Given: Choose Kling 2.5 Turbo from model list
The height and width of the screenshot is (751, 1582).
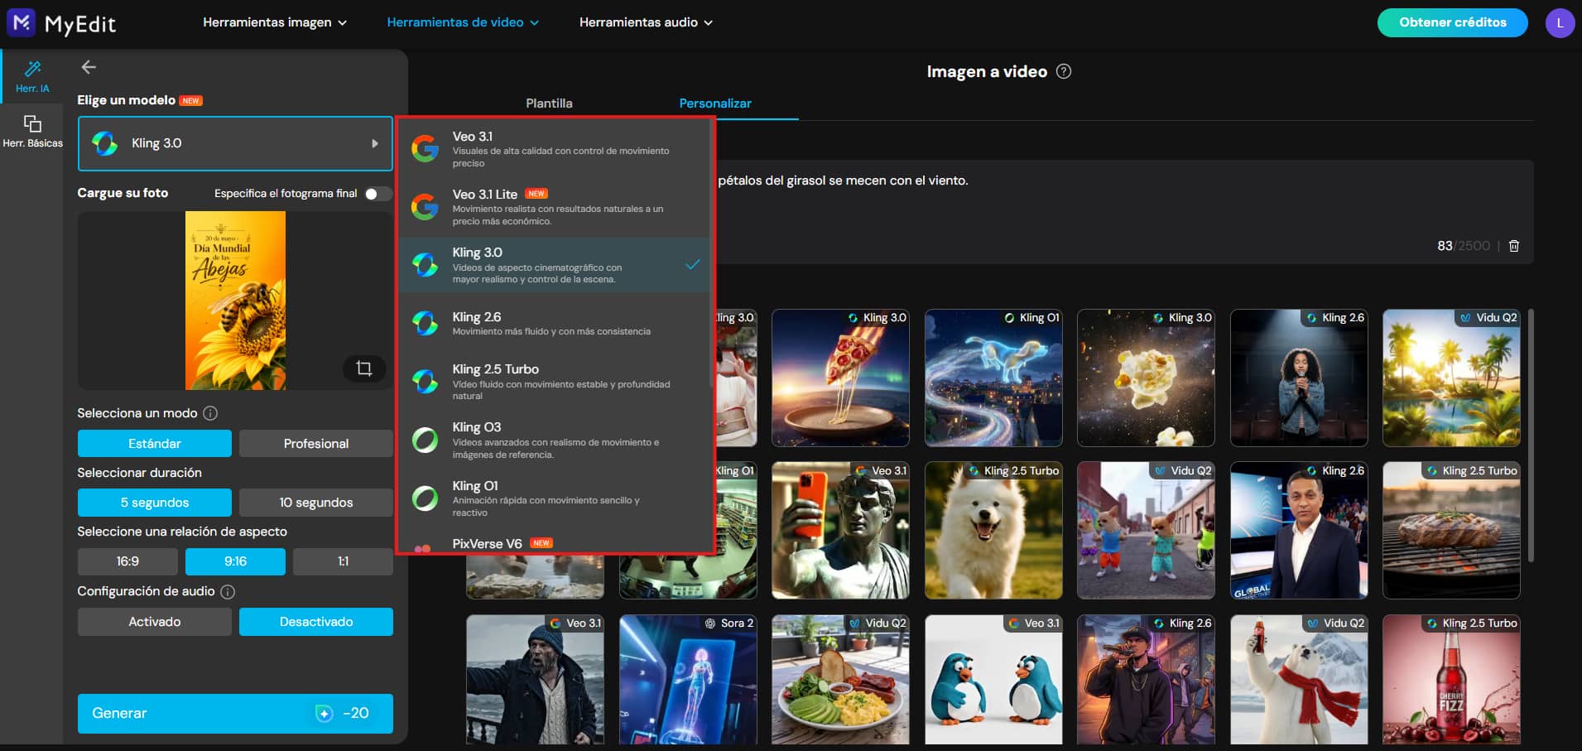Looking at the screenshot, I should [x=555, y=382].
